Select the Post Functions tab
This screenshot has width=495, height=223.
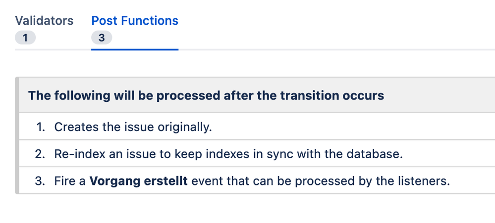135,21
